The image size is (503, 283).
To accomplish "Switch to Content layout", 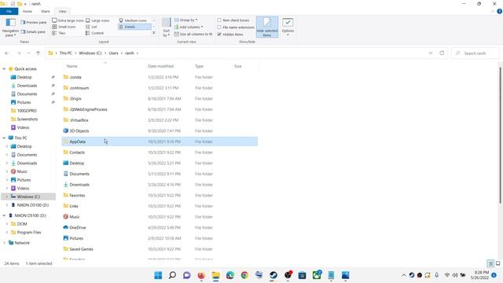I will point(94,33).
